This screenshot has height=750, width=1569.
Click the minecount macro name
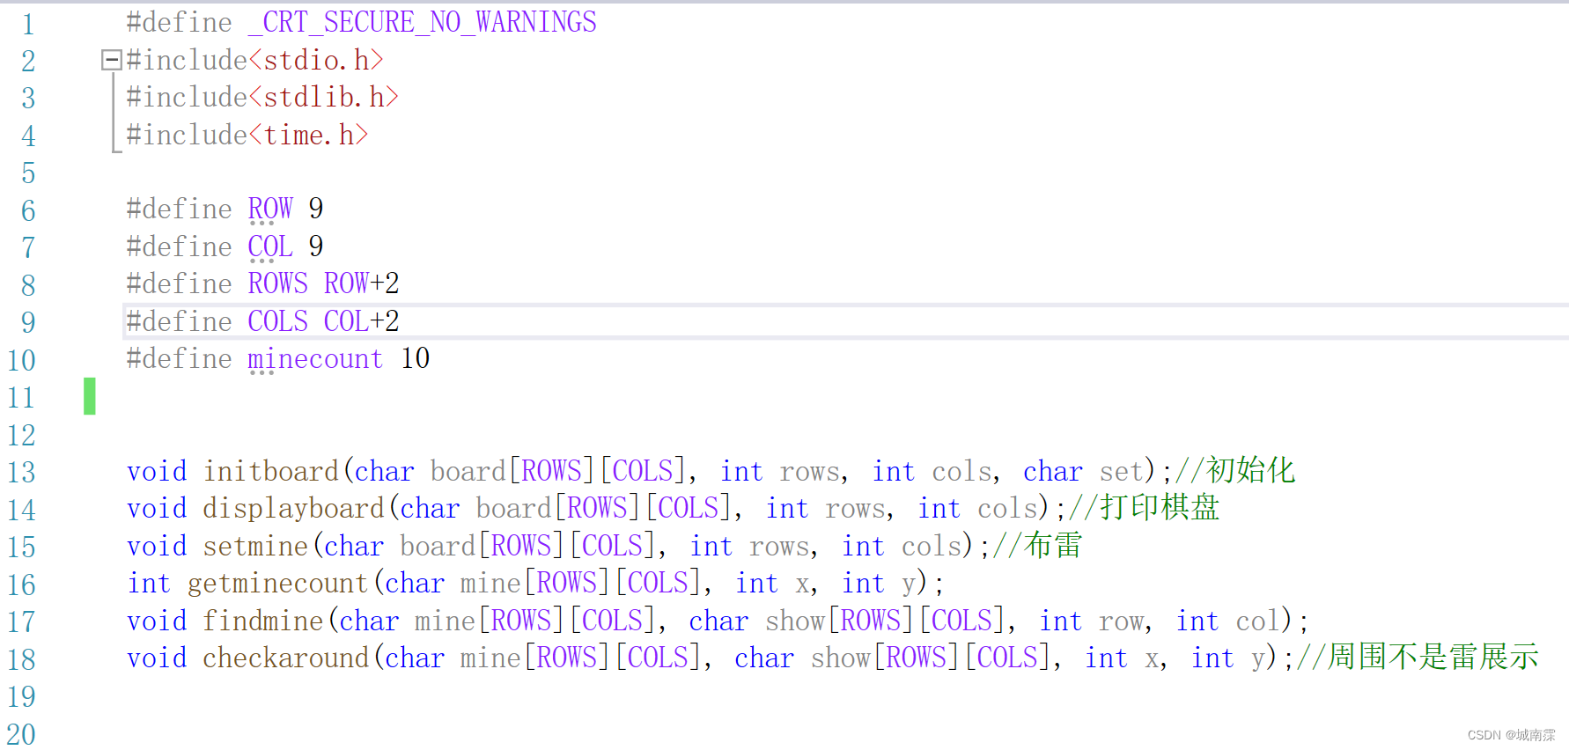[x=316, y=358]
